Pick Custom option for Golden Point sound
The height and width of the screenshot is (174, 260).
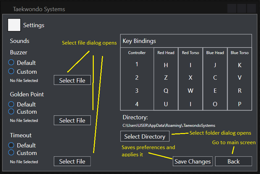(x=11, y=112)
